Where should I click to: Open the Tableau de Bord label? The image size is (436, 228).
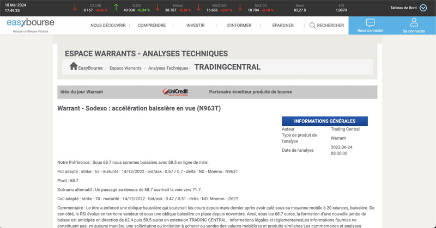403,8
